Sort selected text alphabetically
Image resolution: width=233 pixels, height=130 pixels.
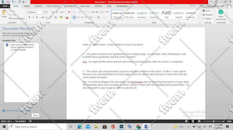[x=102, y=12]
